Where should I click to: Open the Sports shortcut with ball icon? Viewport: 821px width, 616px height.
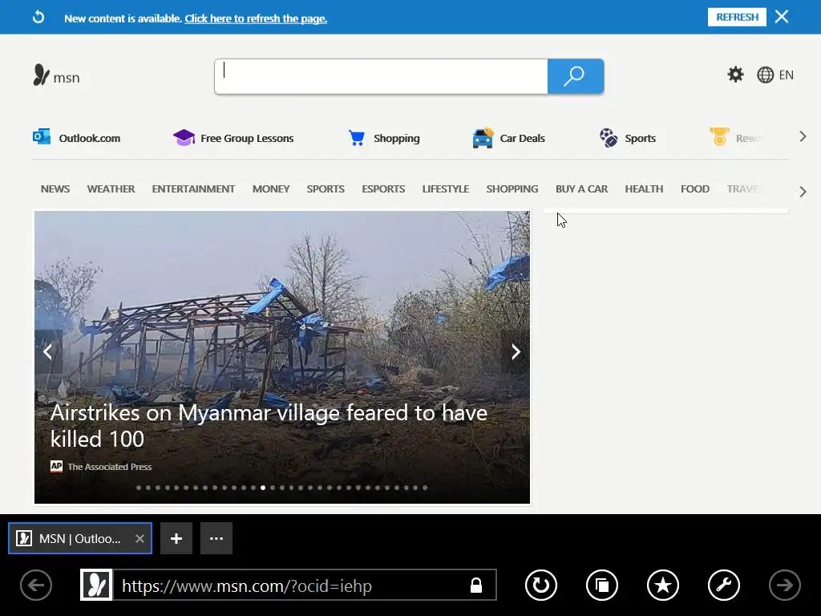[x=627, y=138]
